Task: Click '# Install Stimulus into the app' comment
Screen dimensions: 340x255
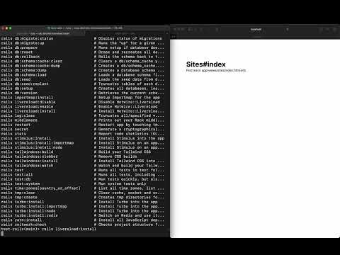Action: (x=129, y=138)
